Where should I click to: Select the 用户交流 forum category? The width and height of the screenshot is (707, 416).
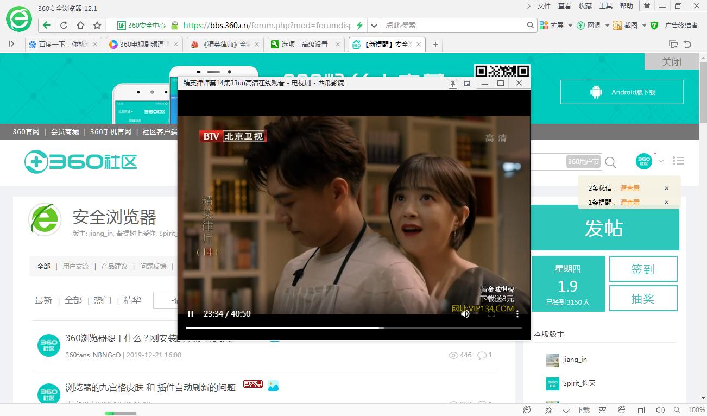[75, 266]
